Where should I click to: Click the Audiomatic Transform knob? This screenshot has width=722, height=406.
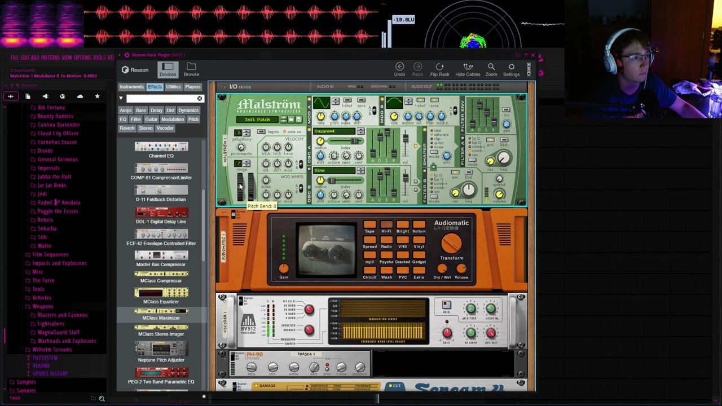pos(451,244)
